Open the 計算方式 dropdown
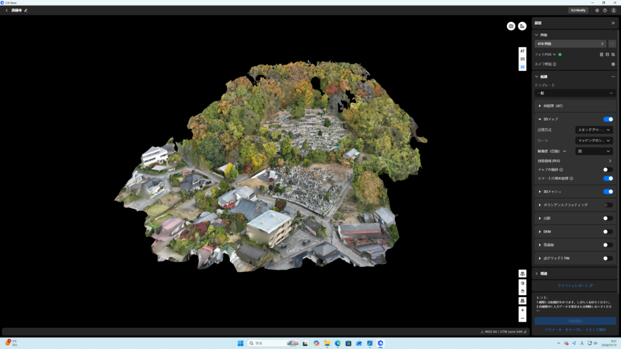Viewport: 621px width, 349px height. click(594, 130)
